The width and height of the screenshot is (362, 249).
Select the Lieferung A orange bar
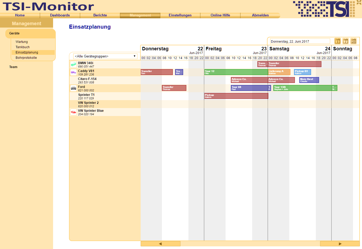tap(279, 72)
